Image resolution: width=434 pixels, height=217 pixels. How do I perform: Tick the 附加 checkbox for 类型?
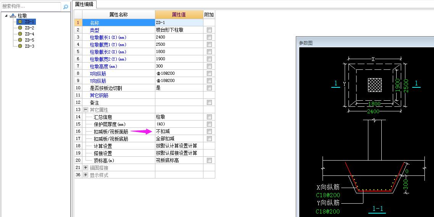click(x=209, y=30)
